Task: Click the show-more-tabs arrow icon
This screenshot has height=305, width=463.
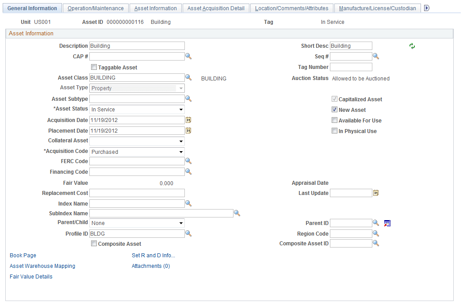Action: pos(426,8)
